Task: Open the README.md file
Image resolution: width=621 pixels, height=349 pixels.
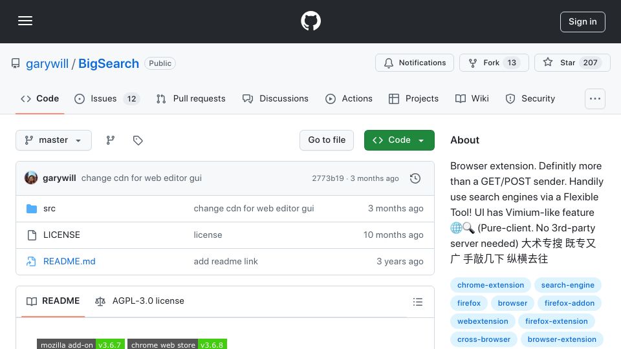Action: (x=69, y=262)
